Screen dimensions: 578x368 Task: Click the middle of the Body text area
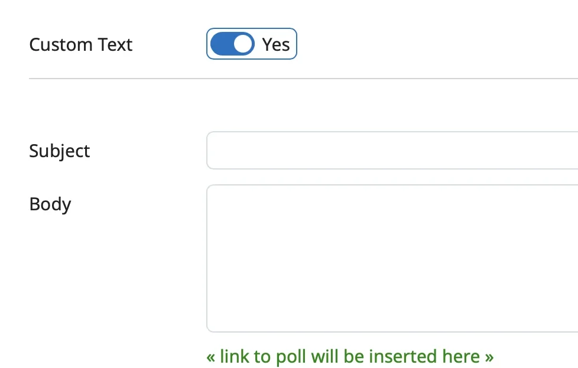(391, 259)
